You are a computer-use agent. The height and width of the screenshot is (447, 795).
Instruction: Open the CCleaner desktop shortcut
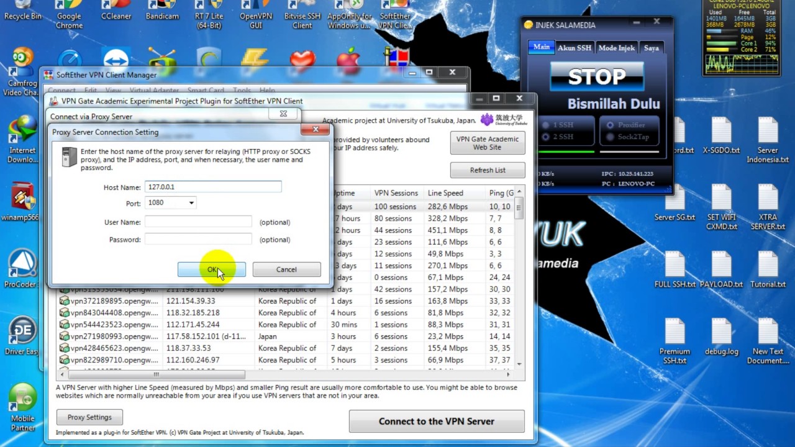coord(116,11)
